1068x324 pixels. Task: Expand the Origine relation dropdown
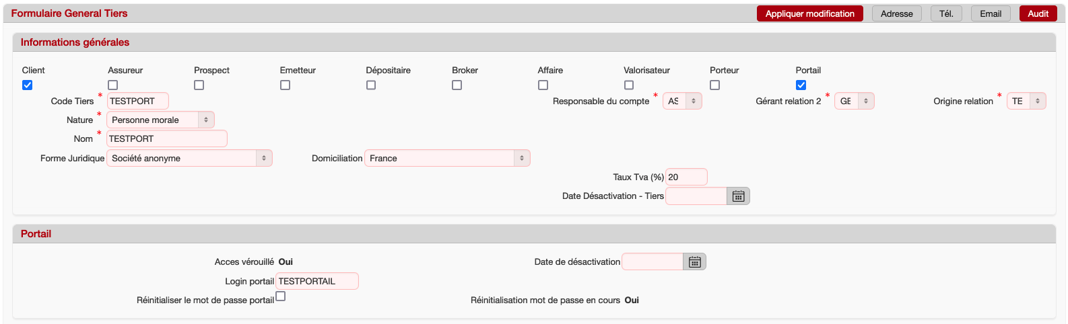click(1026, 102)
